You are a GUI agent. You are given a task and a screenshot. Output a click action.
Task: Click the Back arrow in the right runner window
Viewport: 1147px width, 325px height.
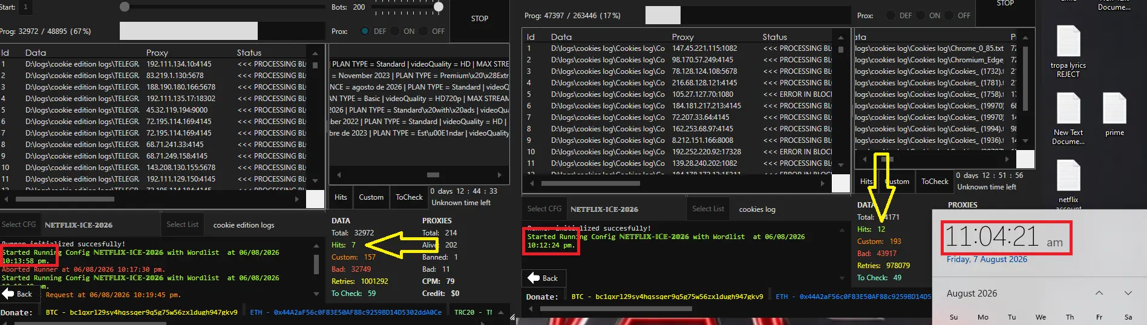coord(543,278)
